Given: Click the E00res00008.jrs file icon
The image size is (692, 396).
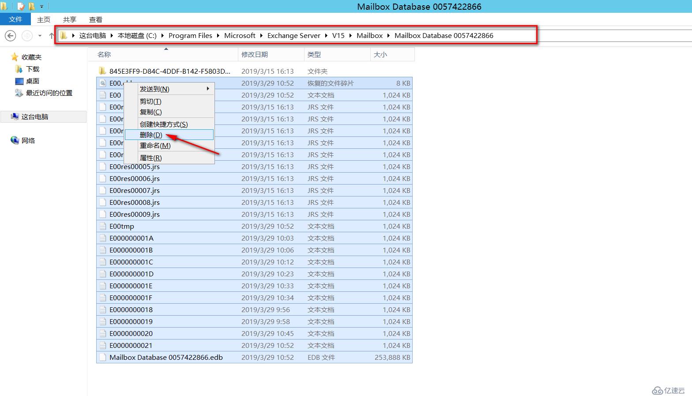Looking at the screenshot, I should coord(103,202).
